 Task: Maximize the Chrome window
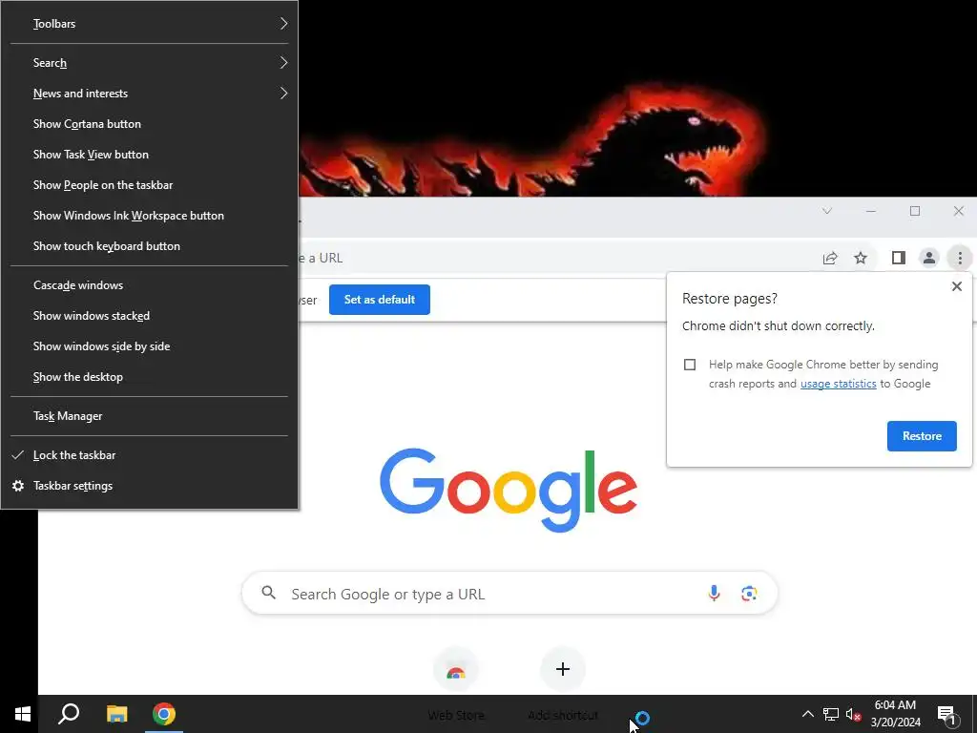point(915,211)
